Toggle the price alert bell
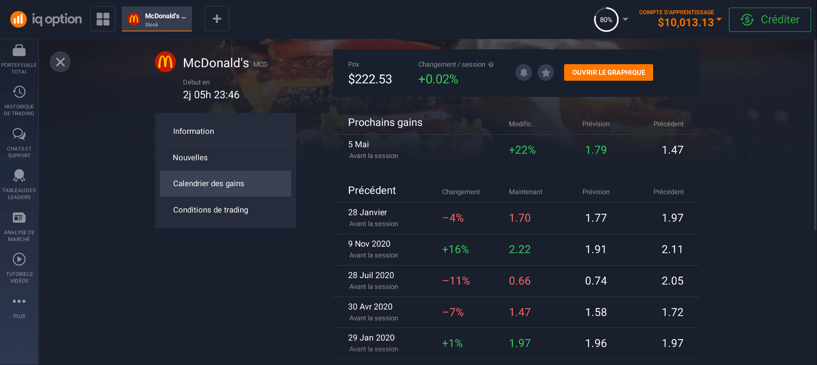The image size is (817, 365). point(524,73)
